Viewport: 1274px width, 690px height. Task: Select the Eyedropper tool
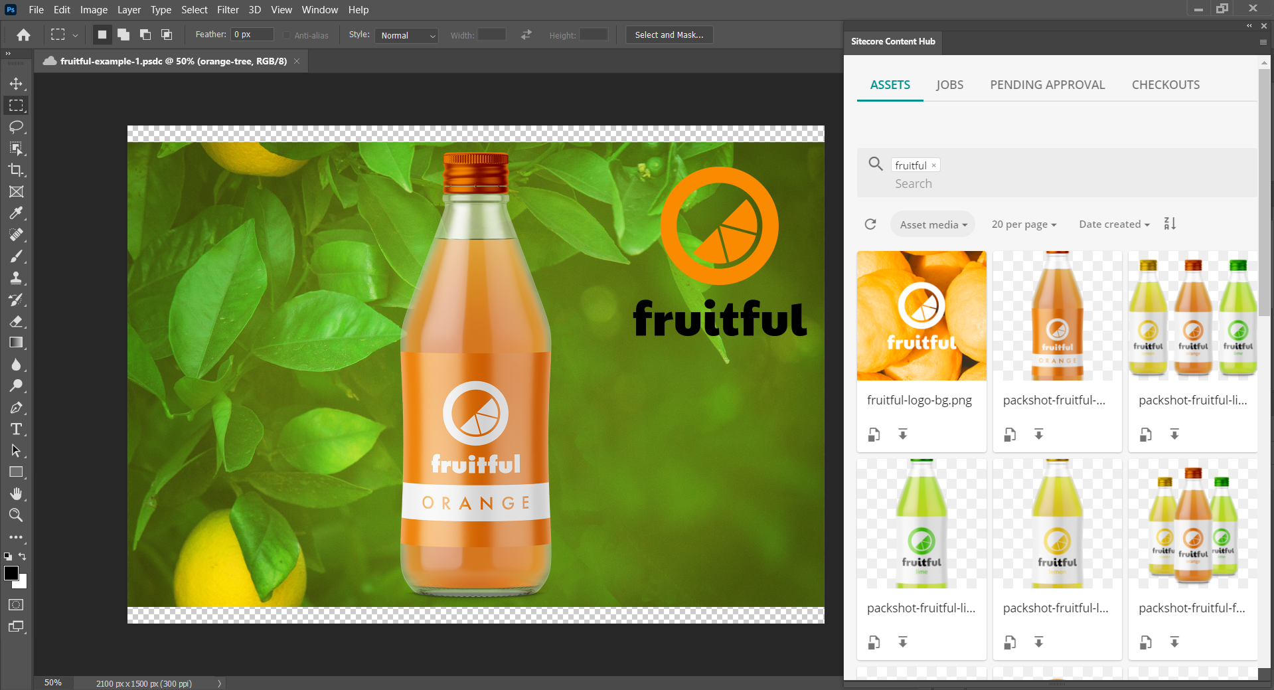16,213
